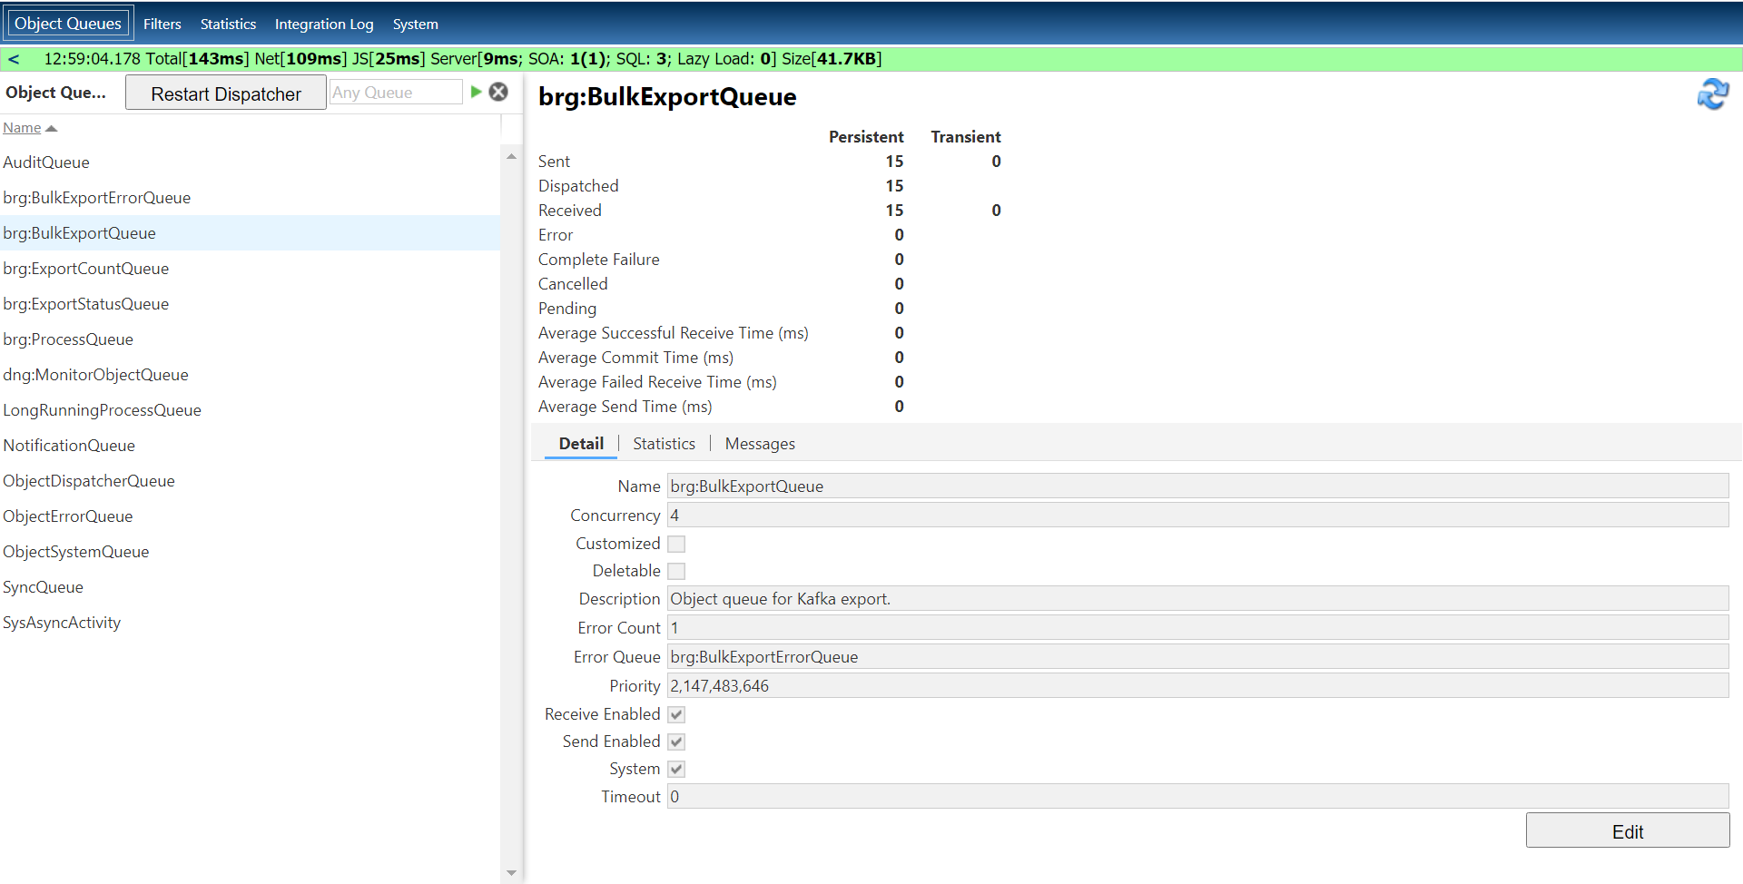
Task: Open the Integration Log menu
Action: 323,24
